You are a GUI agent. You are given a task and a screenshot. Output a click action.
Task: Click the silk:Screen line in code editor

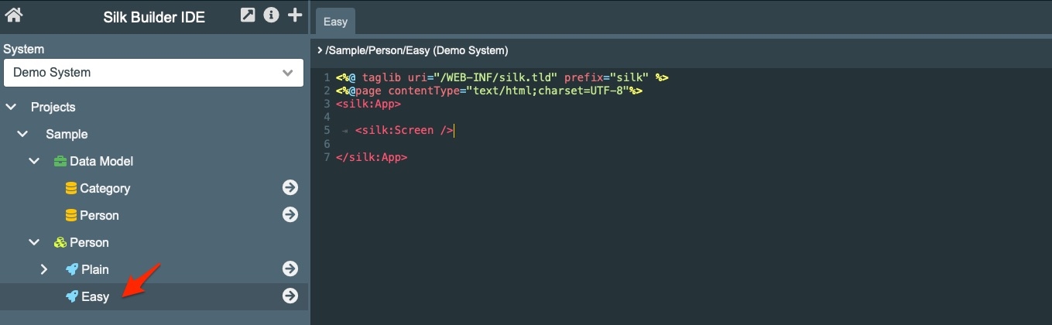pyautogui.click(x=404, y=130)
